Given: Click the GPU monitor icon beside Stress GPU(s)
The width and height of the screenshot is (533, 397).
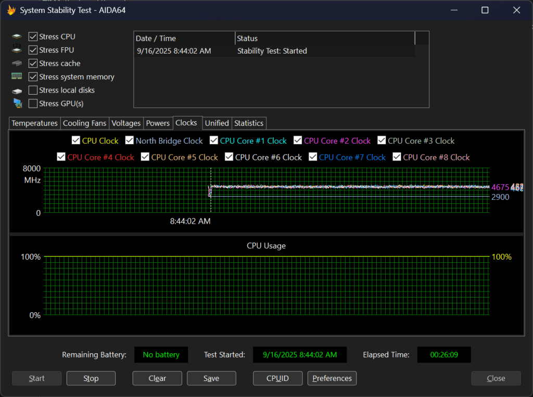Looking at the screenshot, I should [18, 103].
